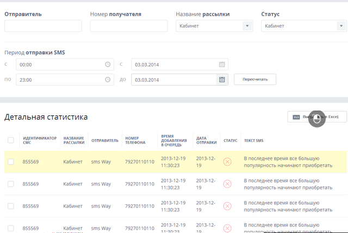
Task: Click the clock icon in the 00:00 field
Action: pos(108,64)
